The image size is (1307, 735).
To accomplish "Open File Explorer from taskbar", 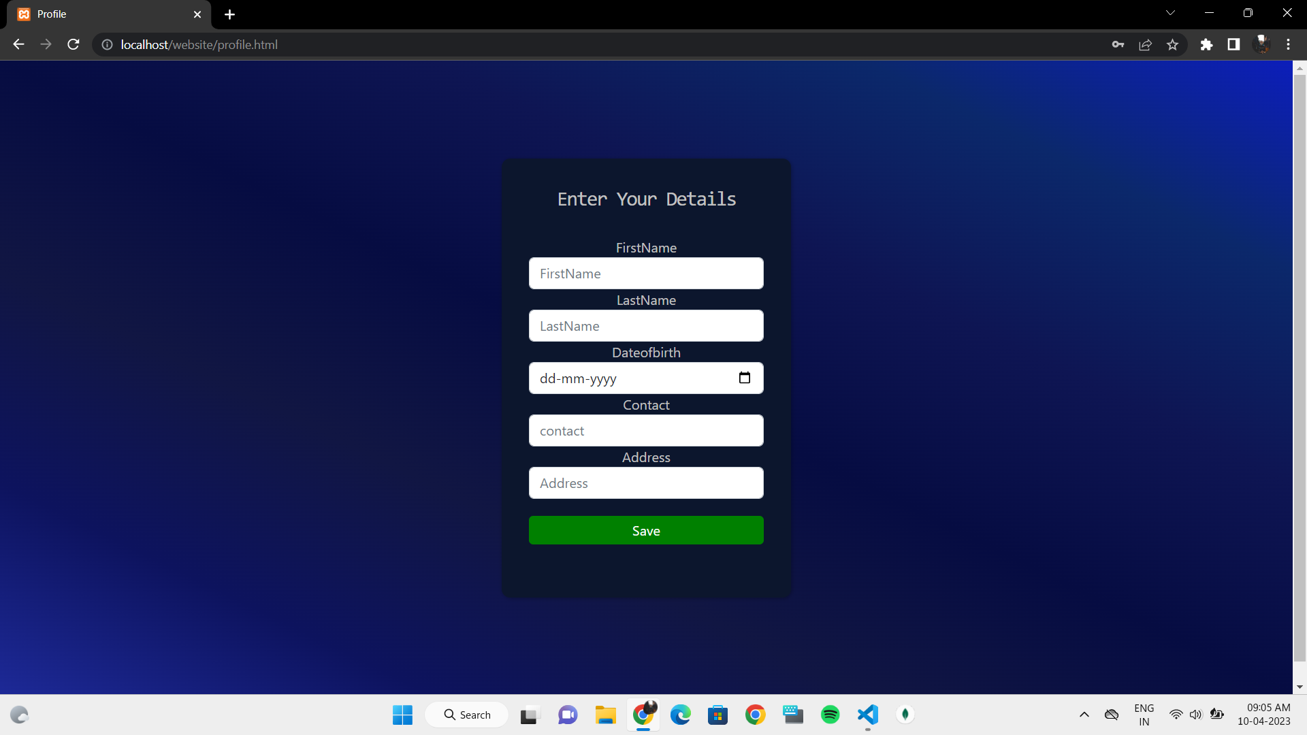I will pyautogui.click(x=605, y=715).
